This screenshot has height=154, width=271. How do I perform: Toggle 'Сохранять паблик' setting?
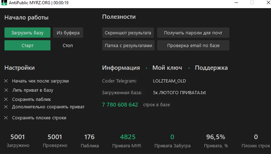(28, 99)
